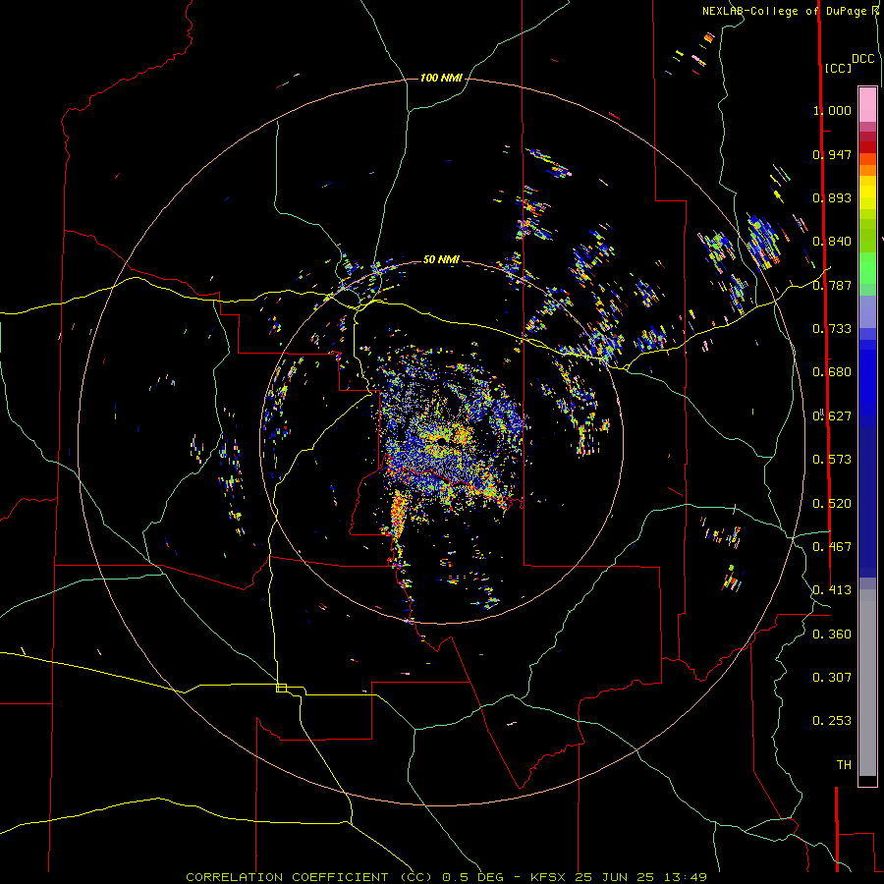Click the 0.520 legend value
The height and width of the screenshot is (884, 884).
tap(832, 504)
